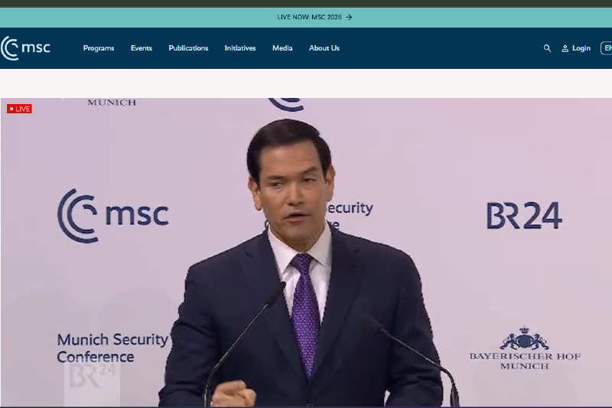Open the About Us menu
This screenshot has width=612, height=408.
click(324, 48)
